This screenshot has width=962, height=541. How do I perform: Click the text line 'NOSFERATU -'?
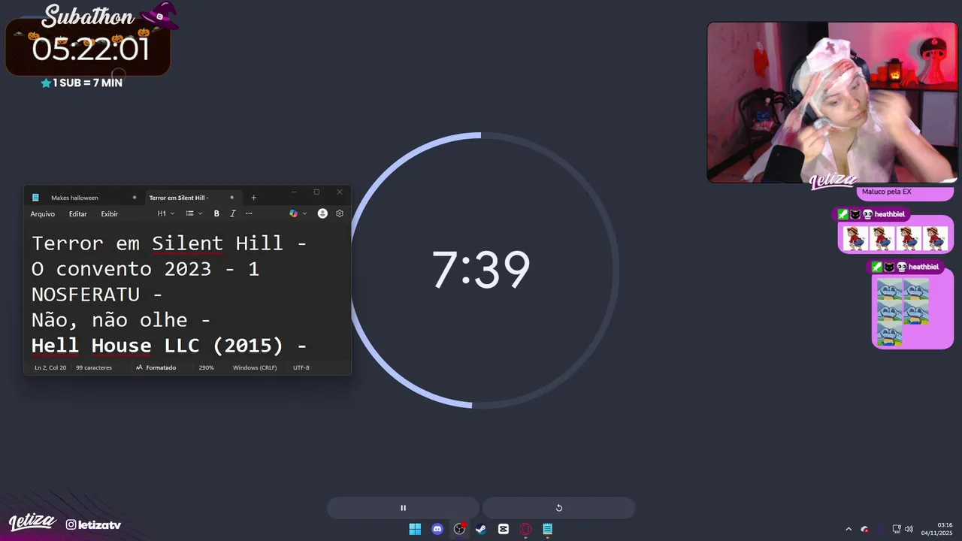pyautogui.click(x=97, y=295)
